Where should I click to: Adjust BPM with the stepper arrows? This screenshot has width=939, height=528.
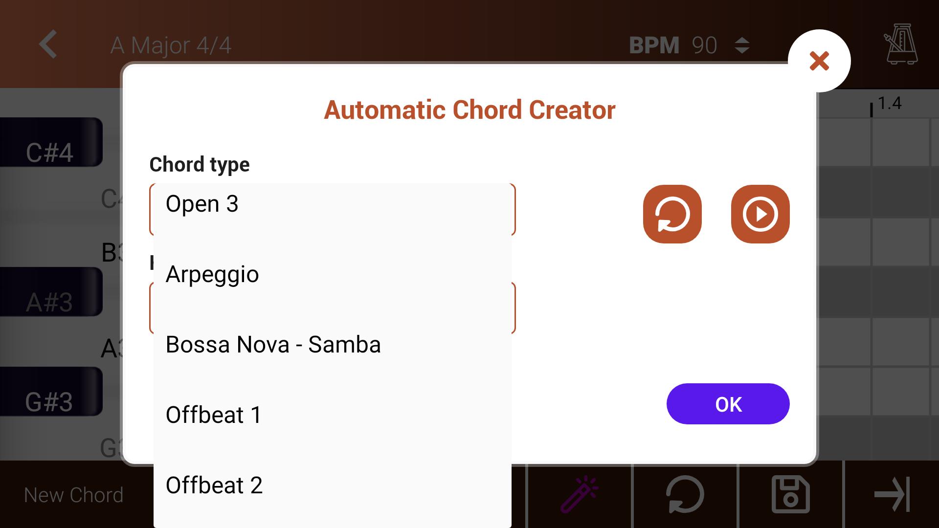pyautogui.click(x=742, y=45)
